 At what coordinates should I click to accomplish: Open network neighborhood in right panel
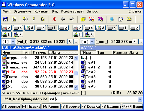89,35
